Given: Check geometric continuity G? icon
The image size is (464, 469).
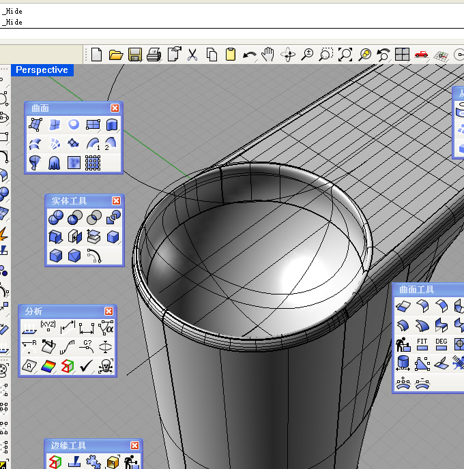Looking at the screenshot, I should pos(87,346).
